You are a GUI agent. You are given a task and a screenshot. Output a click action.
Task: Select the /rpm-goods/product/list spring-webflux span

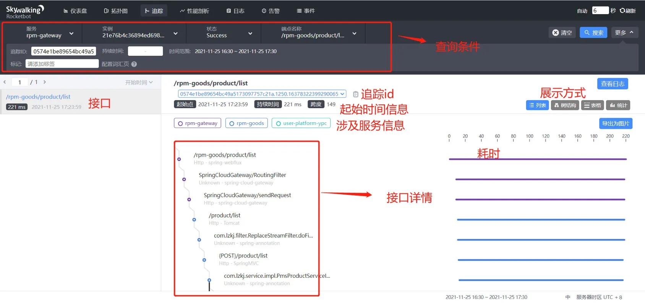(x=225, y=158)
